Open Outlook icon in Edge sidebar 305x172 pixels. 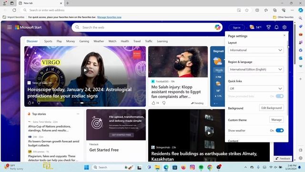click(301, 58)
